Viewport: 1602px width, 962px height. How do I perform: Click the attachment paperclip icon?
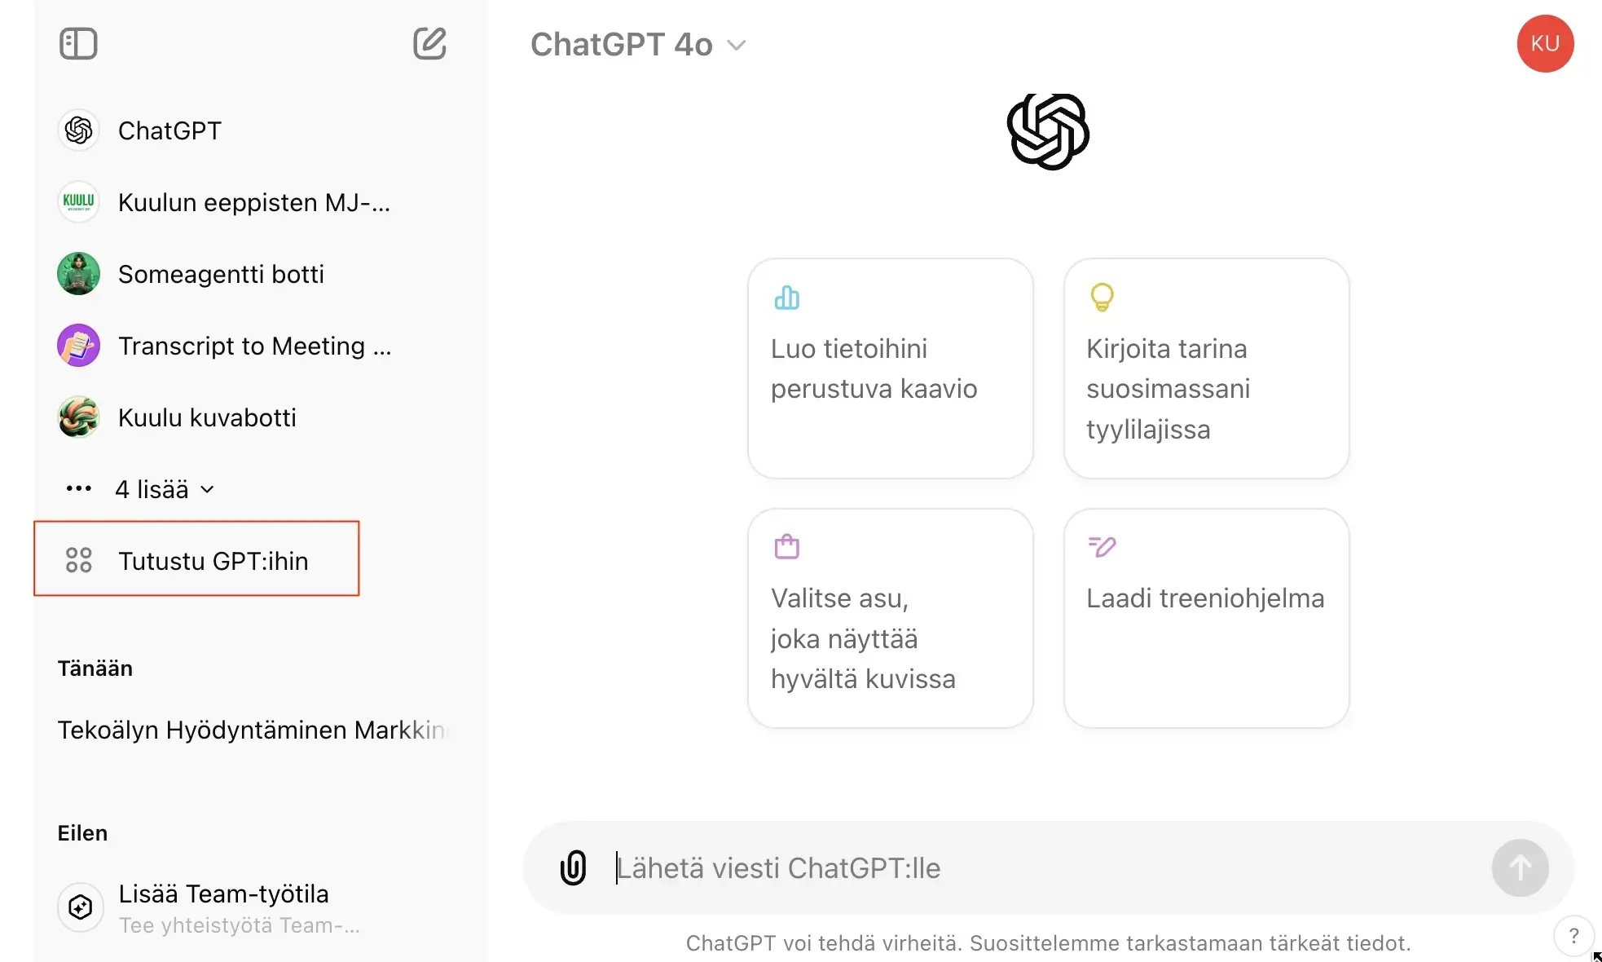pos(574,867)
